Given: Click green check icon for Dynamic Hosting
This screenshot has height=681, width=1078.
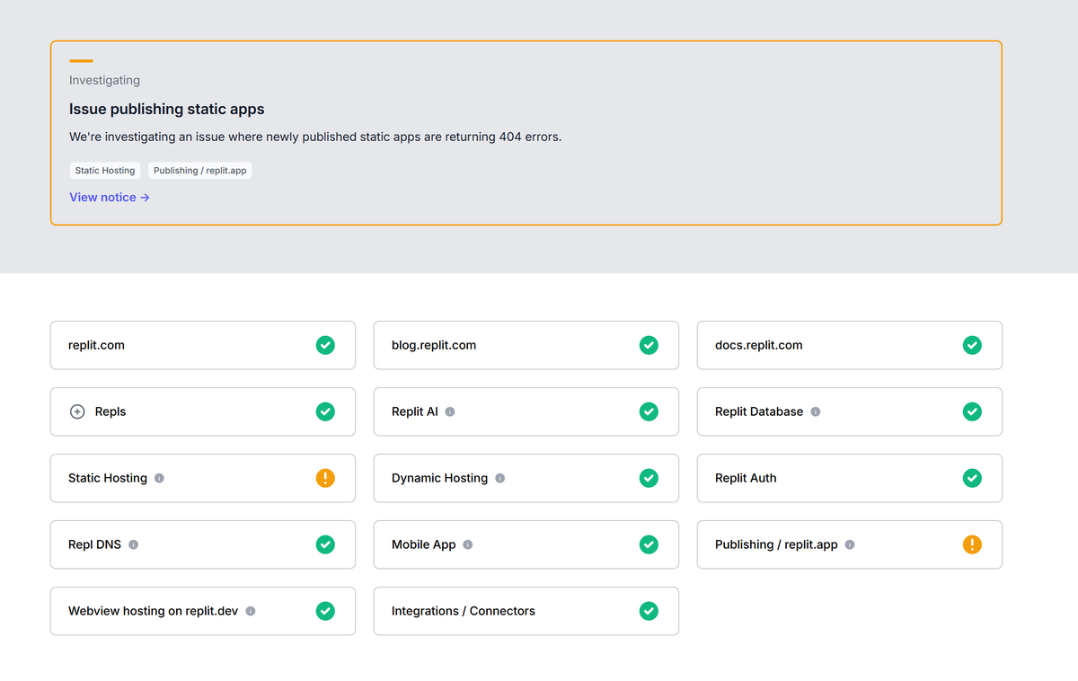Looking at the screenshot, I should click(649, 478).
